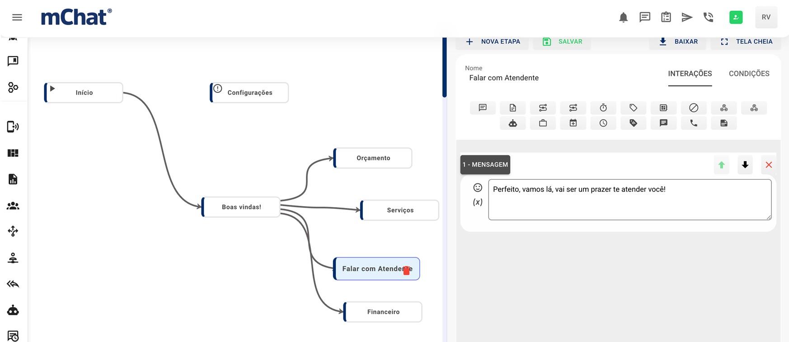Click the SALVAR button

point(562,42)
